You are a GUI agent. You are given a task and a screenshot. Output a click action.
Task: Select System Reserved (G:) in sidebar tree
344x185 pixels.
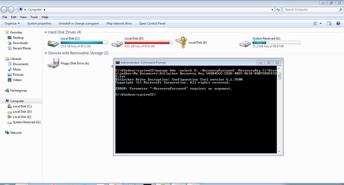[x=27, y=122]
